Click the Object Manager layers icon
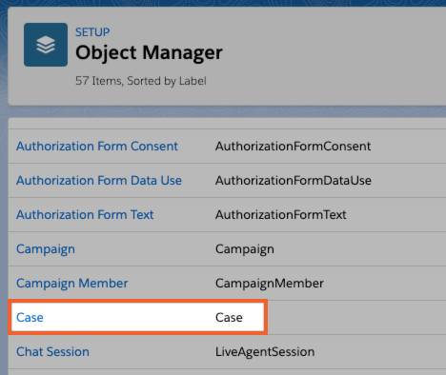446x375 pixels. pos(46,45)
